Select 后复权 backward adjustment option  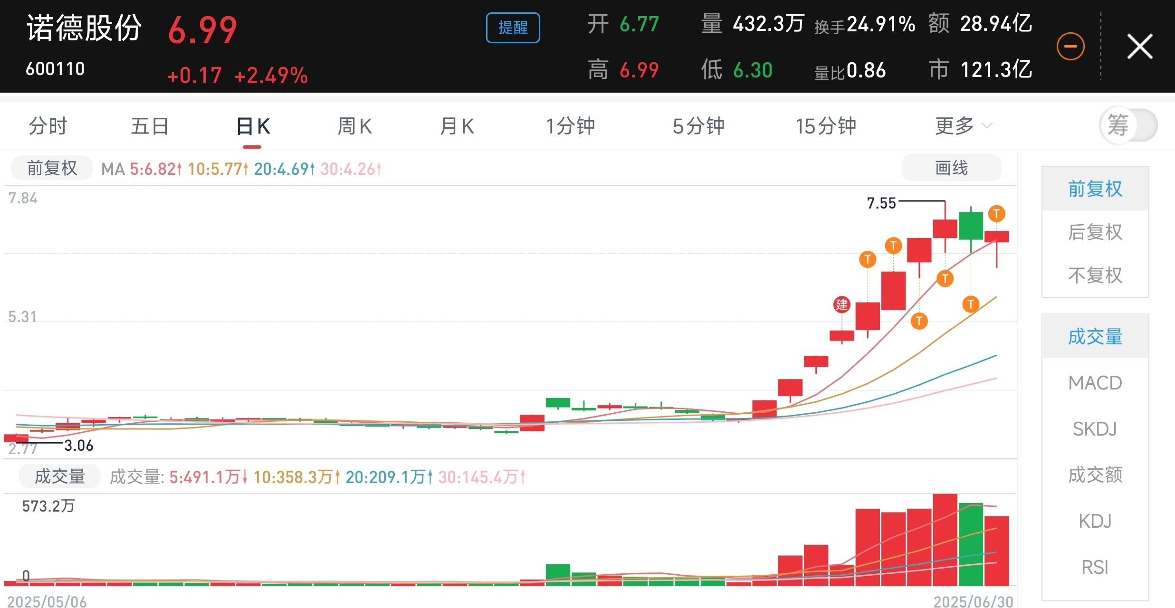[1095, 232]
